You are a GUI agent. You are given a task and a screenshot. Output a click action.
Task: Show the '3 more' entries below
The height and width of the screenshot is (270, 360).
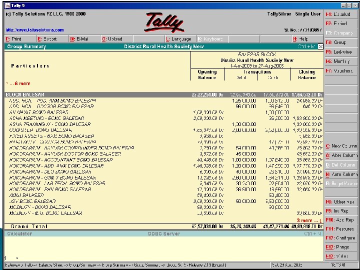pos(309,220)
